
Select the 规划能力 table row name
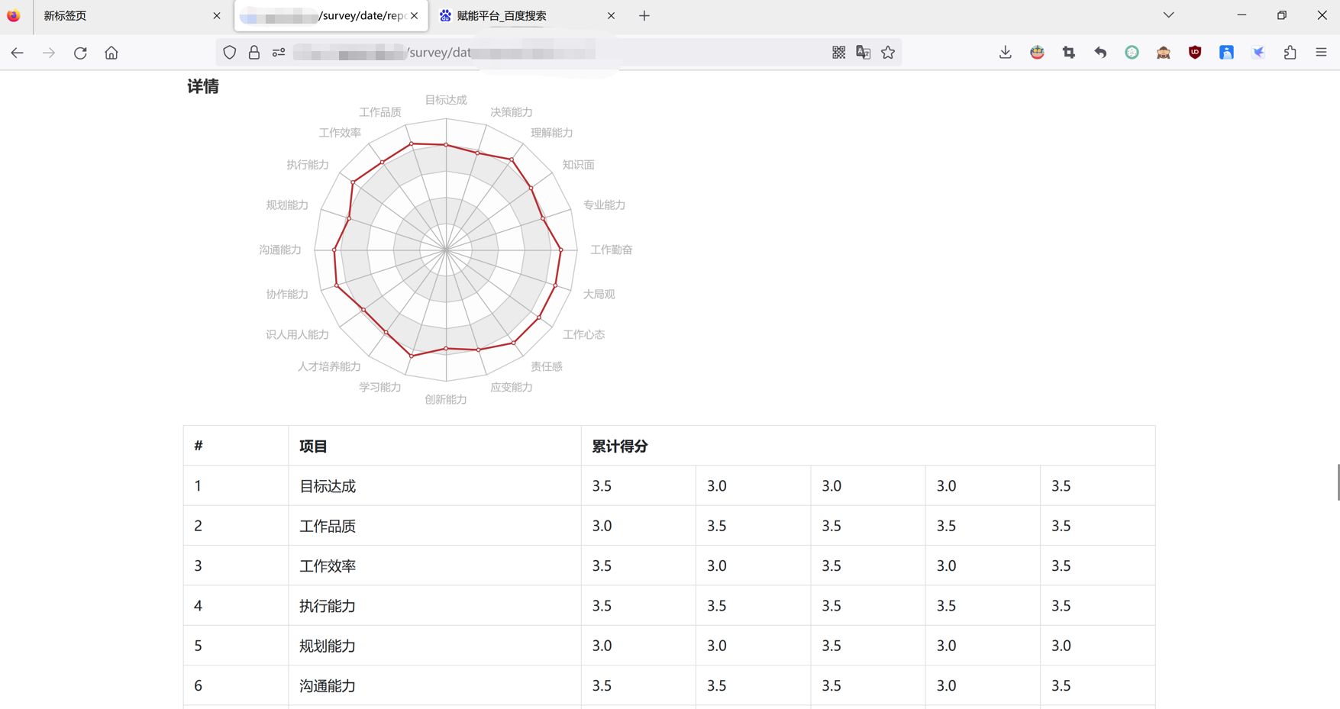tap(328, 646)
